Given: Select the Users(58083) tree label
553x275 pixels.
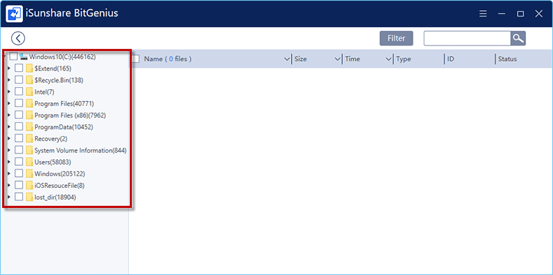Looking at the screenshot, I should click(53, 162).
